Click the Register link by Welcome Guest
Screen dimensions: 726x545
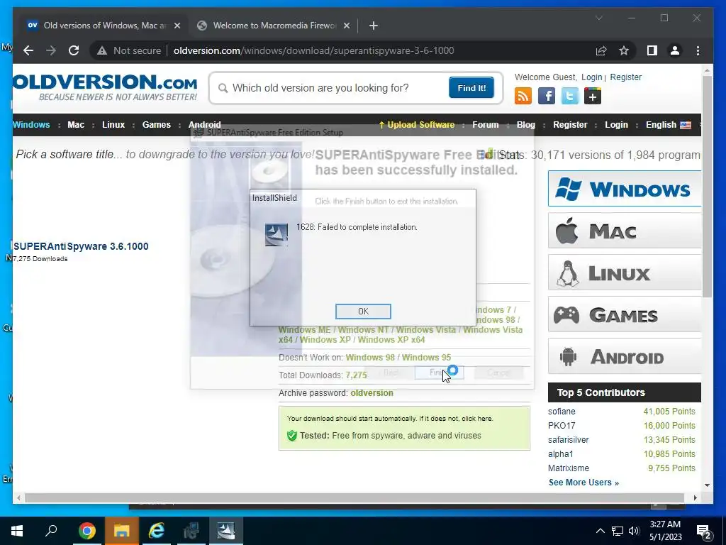[625, 77]
